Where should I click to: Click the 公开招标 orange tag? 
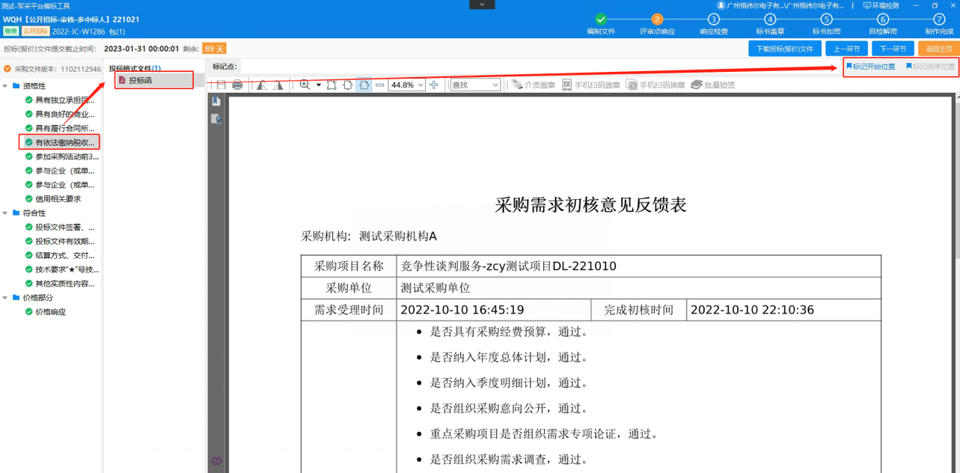pyautogui.click(x=35, y=31)
